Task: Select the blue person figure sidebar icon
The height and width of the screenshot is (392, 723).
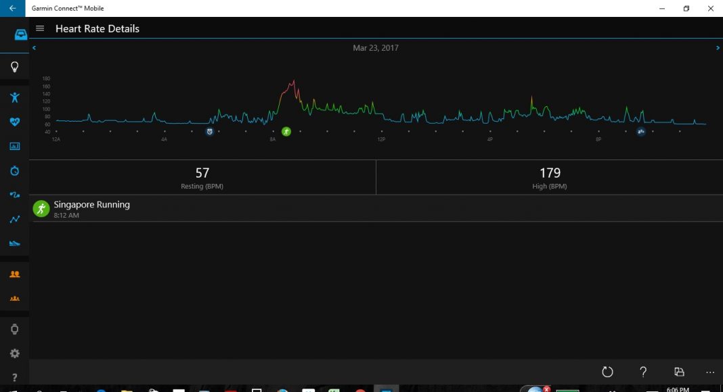Action: pyautogui.click(x=15, y=97)
